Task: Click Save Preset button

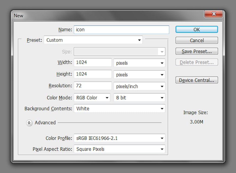Action: tap(196, 51)
